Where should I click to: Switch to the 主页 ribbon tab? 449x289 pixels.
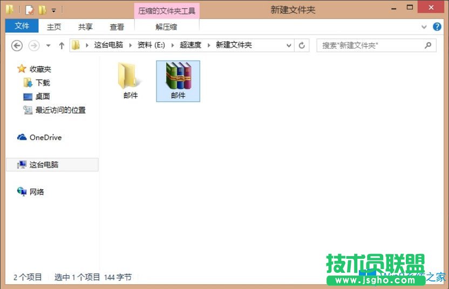click(54, 27)
